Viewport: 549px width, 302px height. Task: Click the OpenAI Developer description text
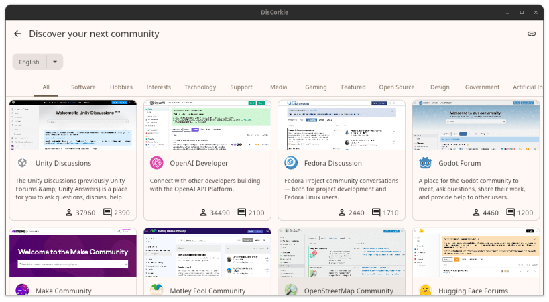click(x=205, y=185)
